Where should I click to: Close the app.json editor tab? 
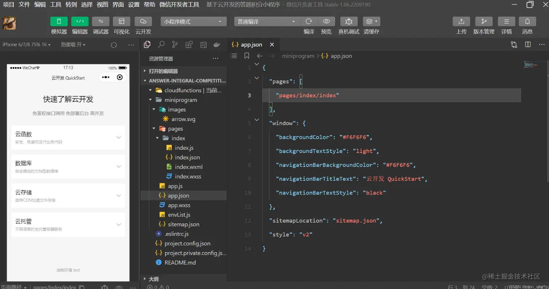point(272,45)
